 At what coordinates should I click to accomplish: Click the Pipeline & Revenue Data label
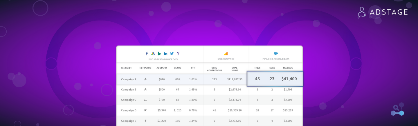(x=276, y=59)
